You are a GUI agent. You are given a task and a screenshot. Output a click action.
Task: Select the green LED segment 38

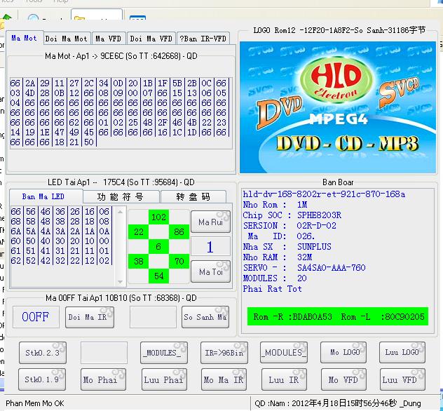tap(139, 261)
